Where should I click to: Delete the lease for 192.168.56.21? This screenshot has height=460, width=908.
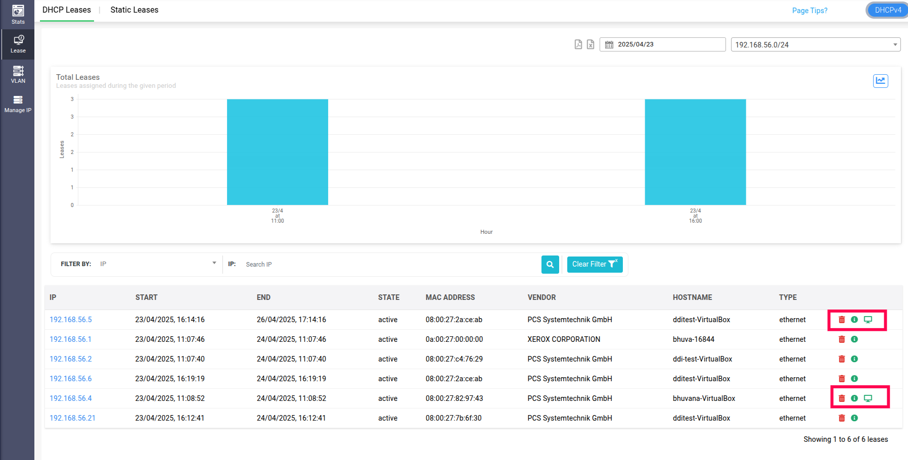click(x=842, y=418)
